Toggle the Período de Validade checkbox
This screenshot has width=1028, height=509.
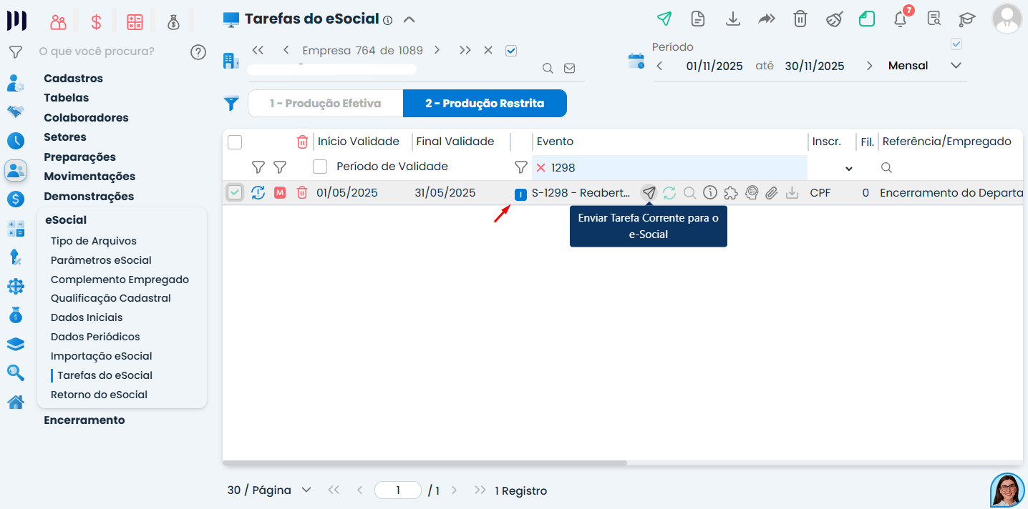pyautogui.click(x=320, y=167)
